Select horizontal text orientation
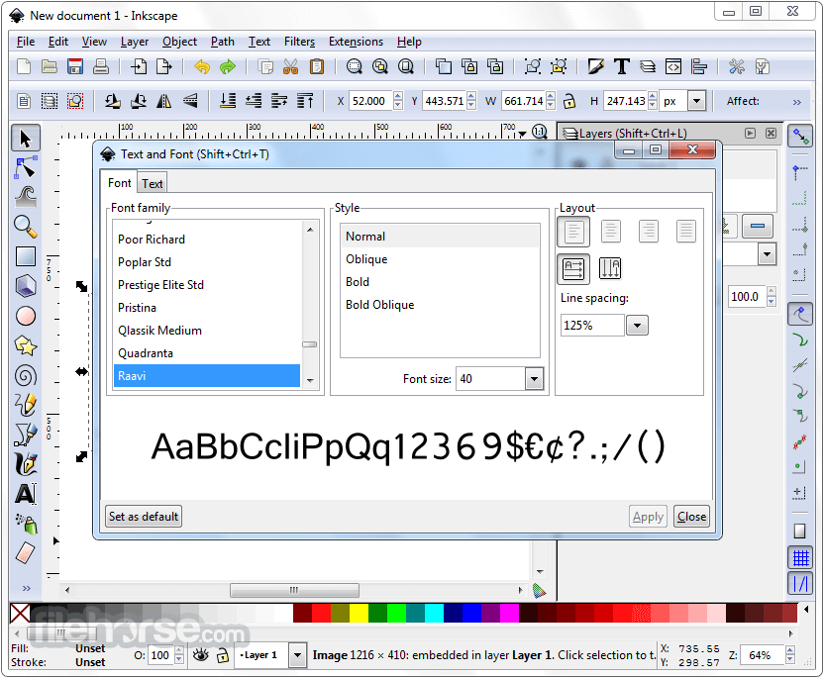 click(573, 269)
